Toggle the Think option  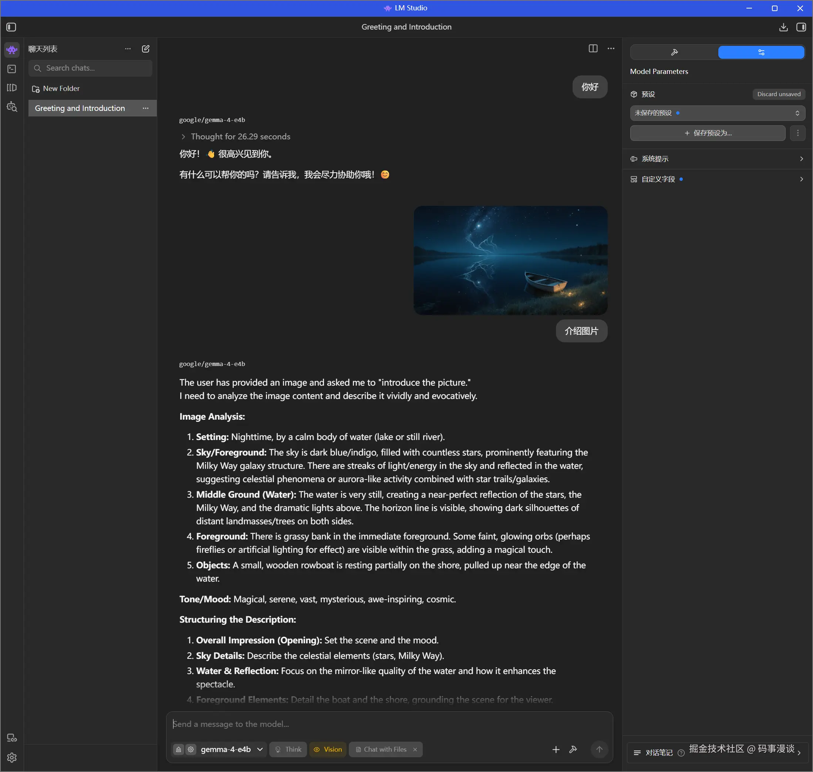(x=288, y=749)
